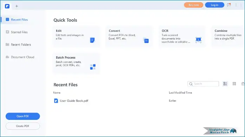This screenshot has width=245, height=137.
Task: Open the Convert quick tool card
Action: [129, 37]
